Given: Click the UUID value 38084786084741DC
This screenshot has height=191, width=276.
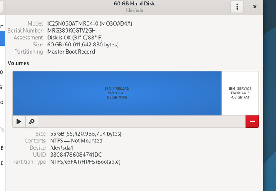Looking at the screenshot, I should pyautogui.click(x=76, y=155).
